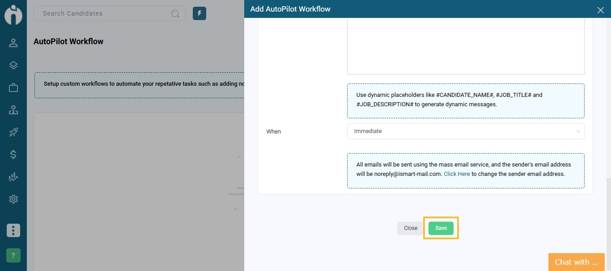Open the briefcase jobs icon
Image resolution: width=611 pixels, height=271 pixels.
(13, 88)
